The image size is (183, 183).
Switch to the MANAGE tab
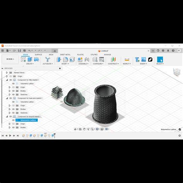point(107,54)
